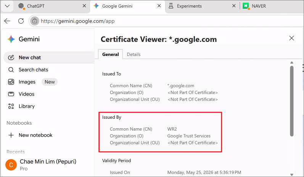Click the Videos sidebar icon

click(11, 94)
